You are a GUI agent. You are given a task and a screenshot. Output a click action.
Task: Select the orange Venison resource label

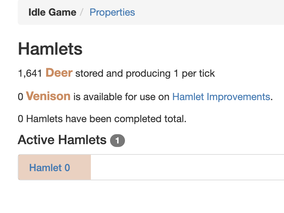click(x=48, y=96)
